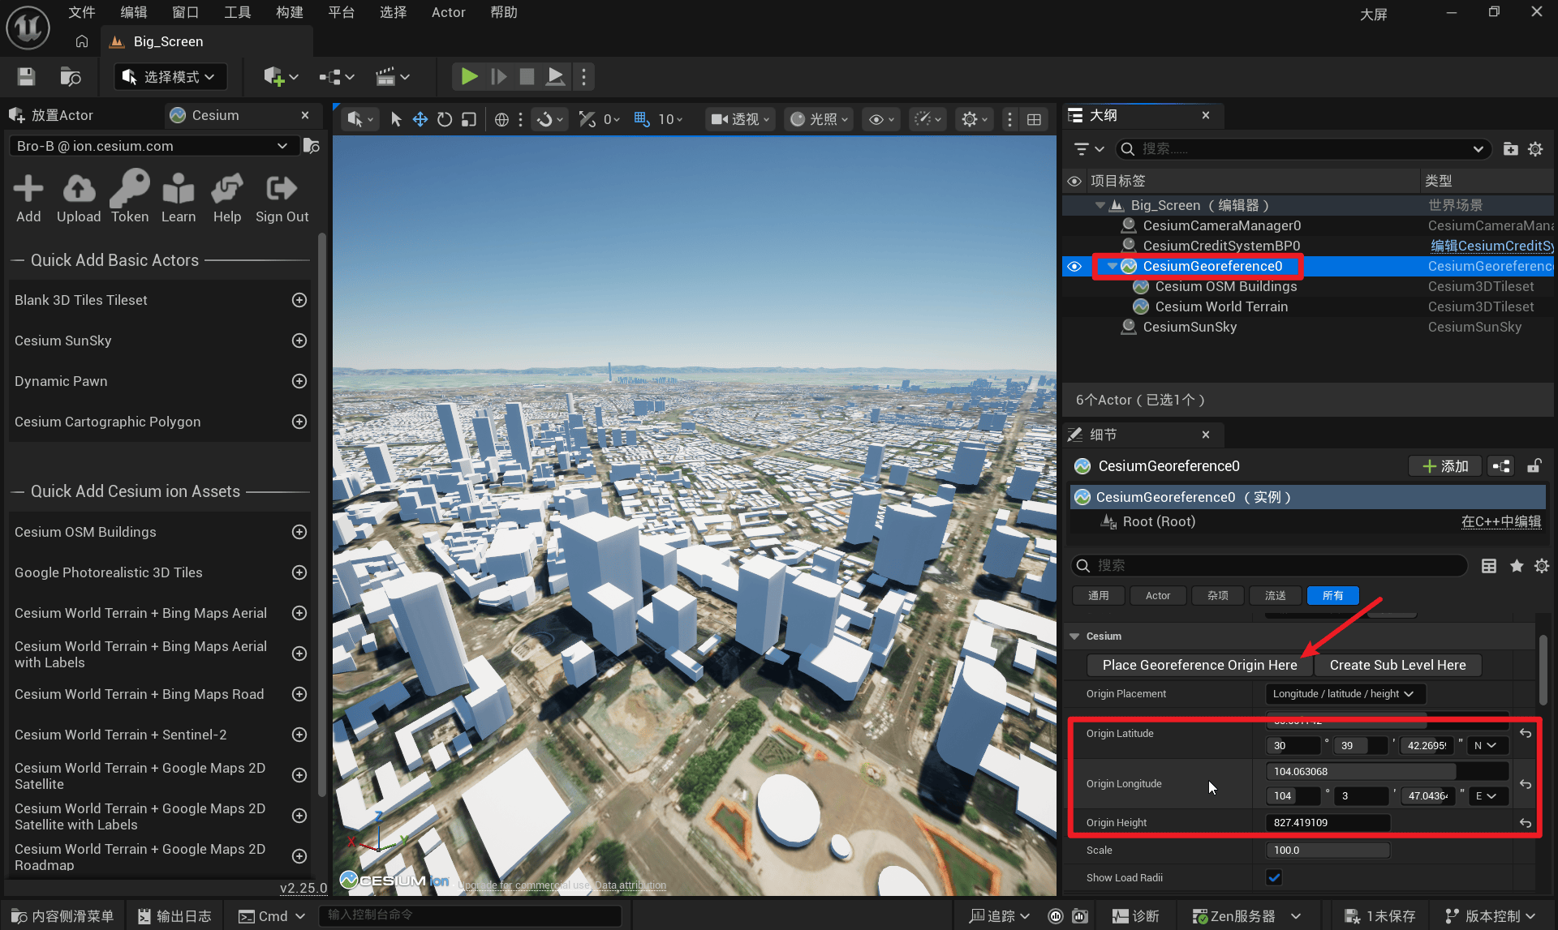This screenshot has width=1558, height=930.
Task: Toggle the details panel lock
Action: coord(1534,466)
